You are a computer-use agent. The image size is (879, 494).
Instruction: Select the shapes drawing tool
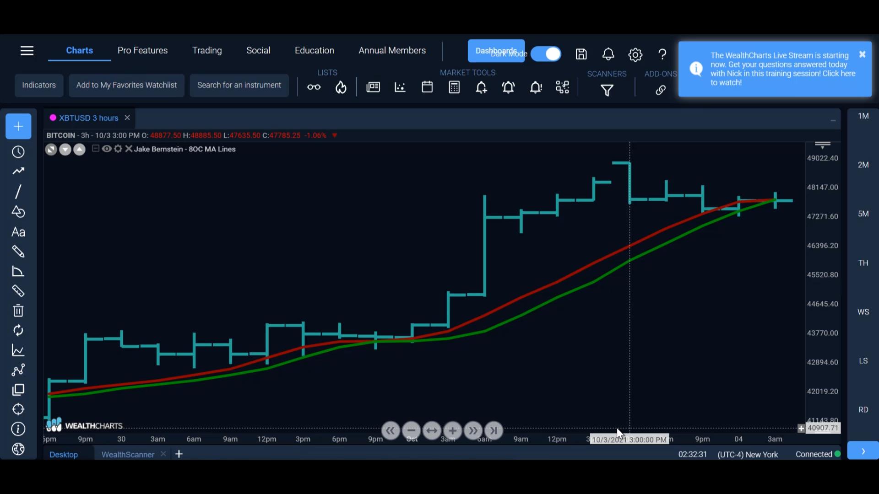tap(18, 212)
